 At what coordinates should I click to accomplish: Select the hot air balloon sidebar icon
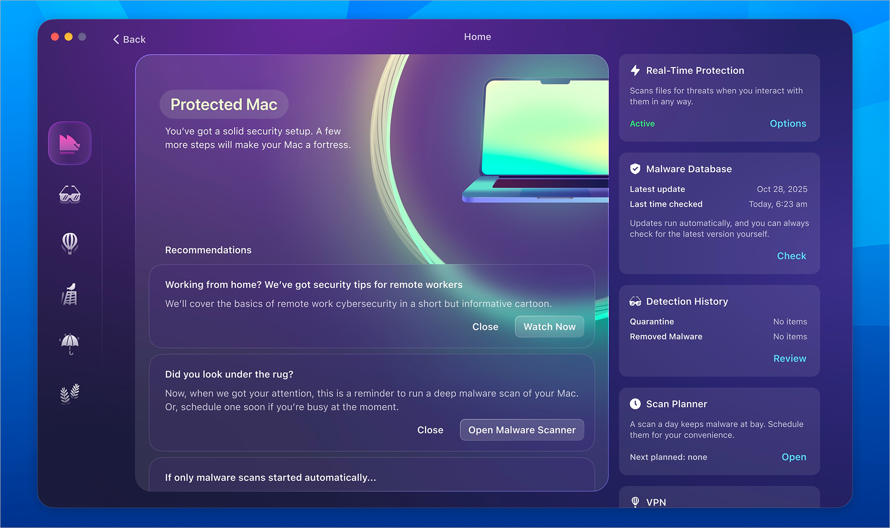coord(70,244)
